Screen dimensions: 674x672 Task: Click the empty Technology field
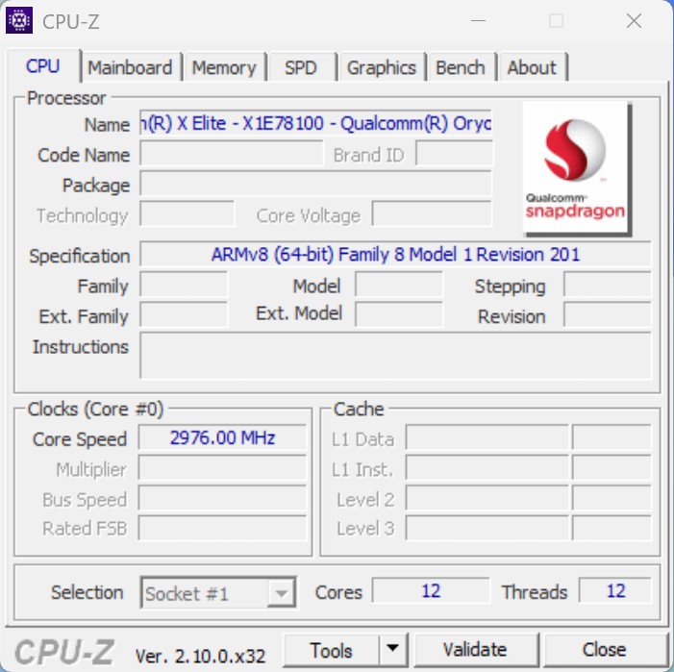click(187, 214)
